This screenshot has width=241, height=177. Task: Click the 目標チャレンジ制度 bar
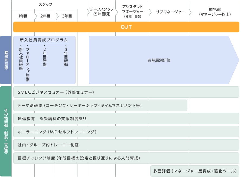click(x=126, y=158)
